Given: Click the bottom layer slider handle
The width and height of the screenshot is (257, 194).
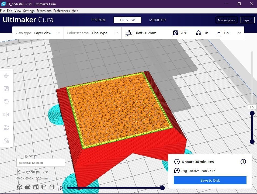Looking at the screenshot, I should [x=252, y=141].
